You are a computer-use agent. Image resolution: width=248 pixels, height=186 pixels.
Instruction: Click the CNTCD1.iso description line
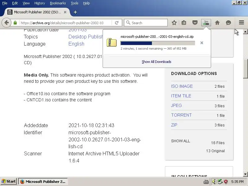pos(58,100)
